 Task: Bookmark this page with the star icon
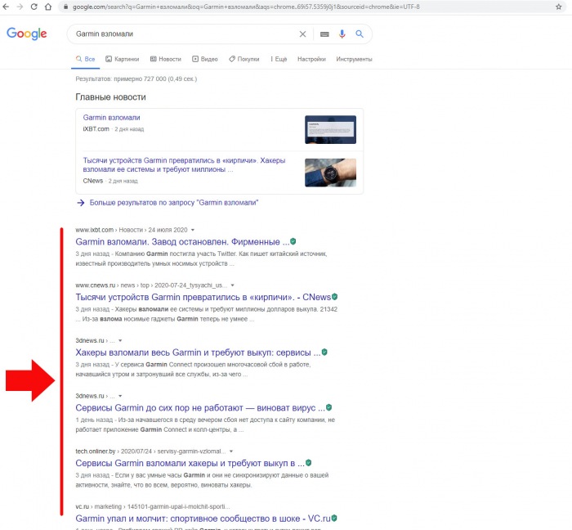point(558,7)
